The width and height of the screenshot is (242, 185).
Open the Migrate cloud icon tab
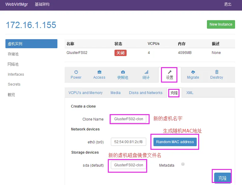click(x=193, y=75)
